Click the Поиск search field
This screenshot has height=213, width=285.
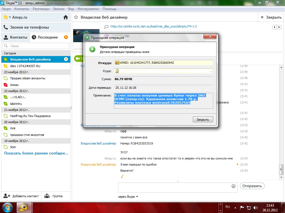[36, 46]
